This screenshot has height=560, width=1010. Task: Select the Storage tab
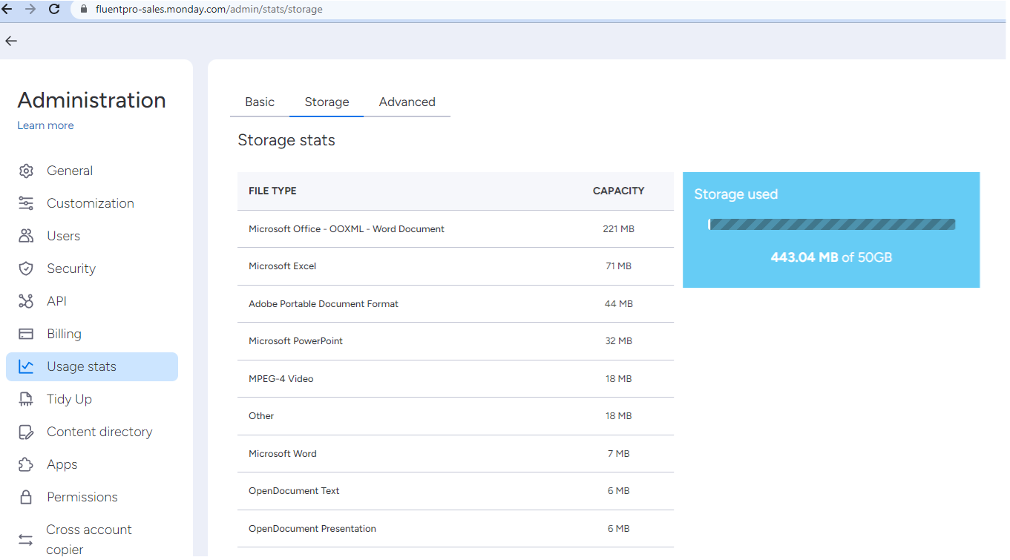[x=327, y=102]
